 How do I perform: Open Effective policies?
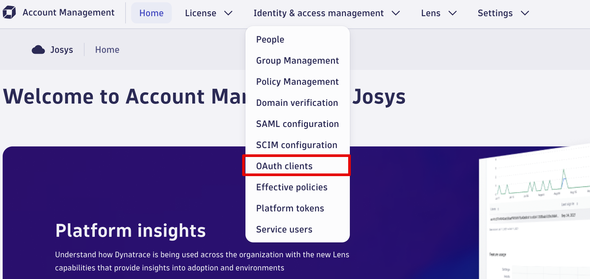pos(292,187)
